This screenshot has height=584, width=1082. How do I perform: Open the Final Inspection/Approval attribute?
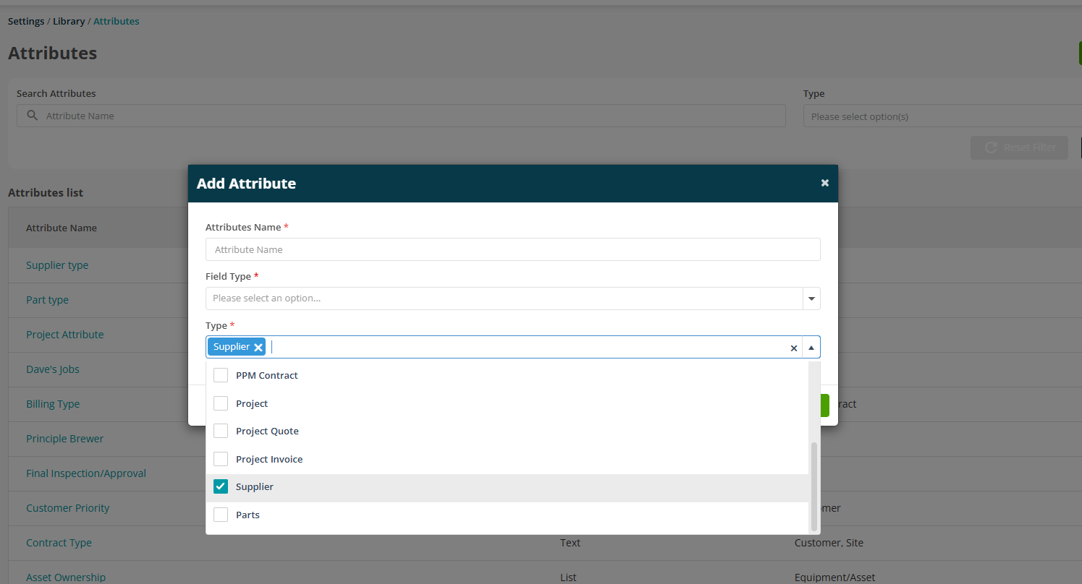(x=86, y=473)
